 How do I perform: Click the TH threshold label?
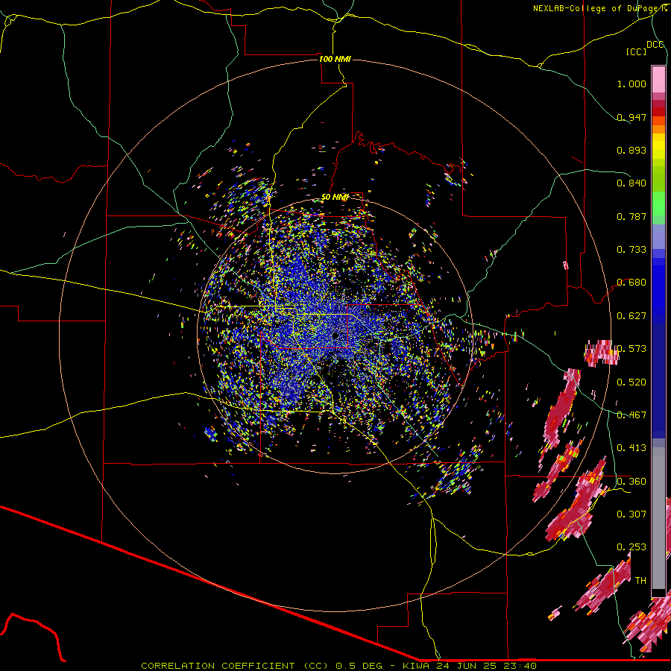pyautogui.click(x=640, y=581)
